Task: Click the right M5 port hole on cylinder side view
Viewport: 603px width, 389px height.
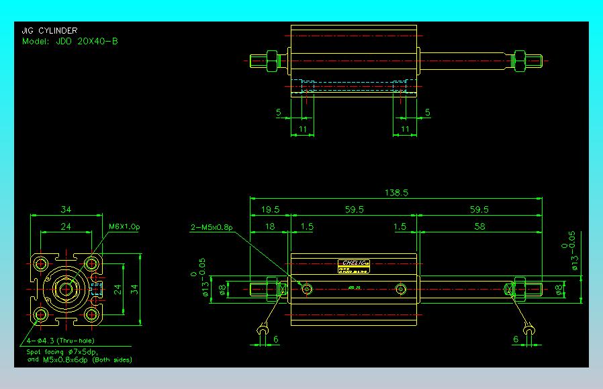Action: click(x=401, y=289)
